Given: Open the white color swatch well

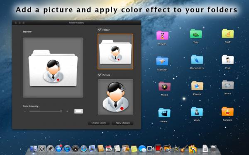Looking at the screenshot, I should point(78,111).
